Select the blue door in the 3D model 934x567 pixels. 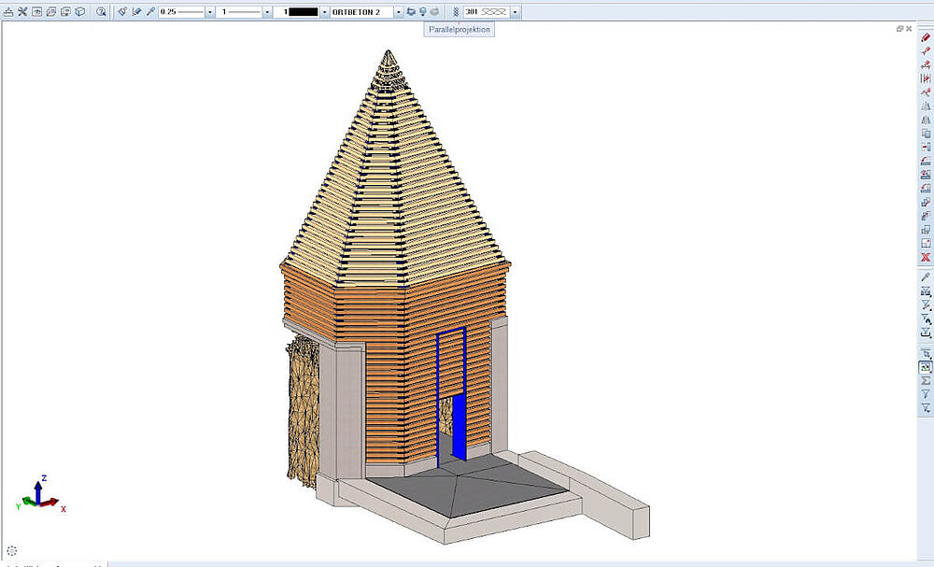coord(458,427)
